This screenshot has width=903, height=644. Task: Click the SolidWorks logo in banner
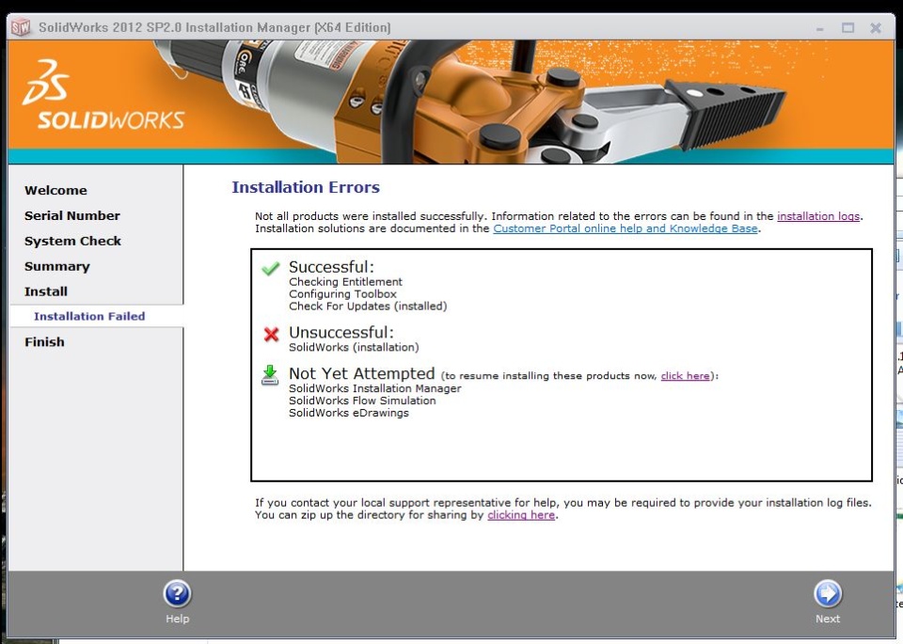point(103,96)
